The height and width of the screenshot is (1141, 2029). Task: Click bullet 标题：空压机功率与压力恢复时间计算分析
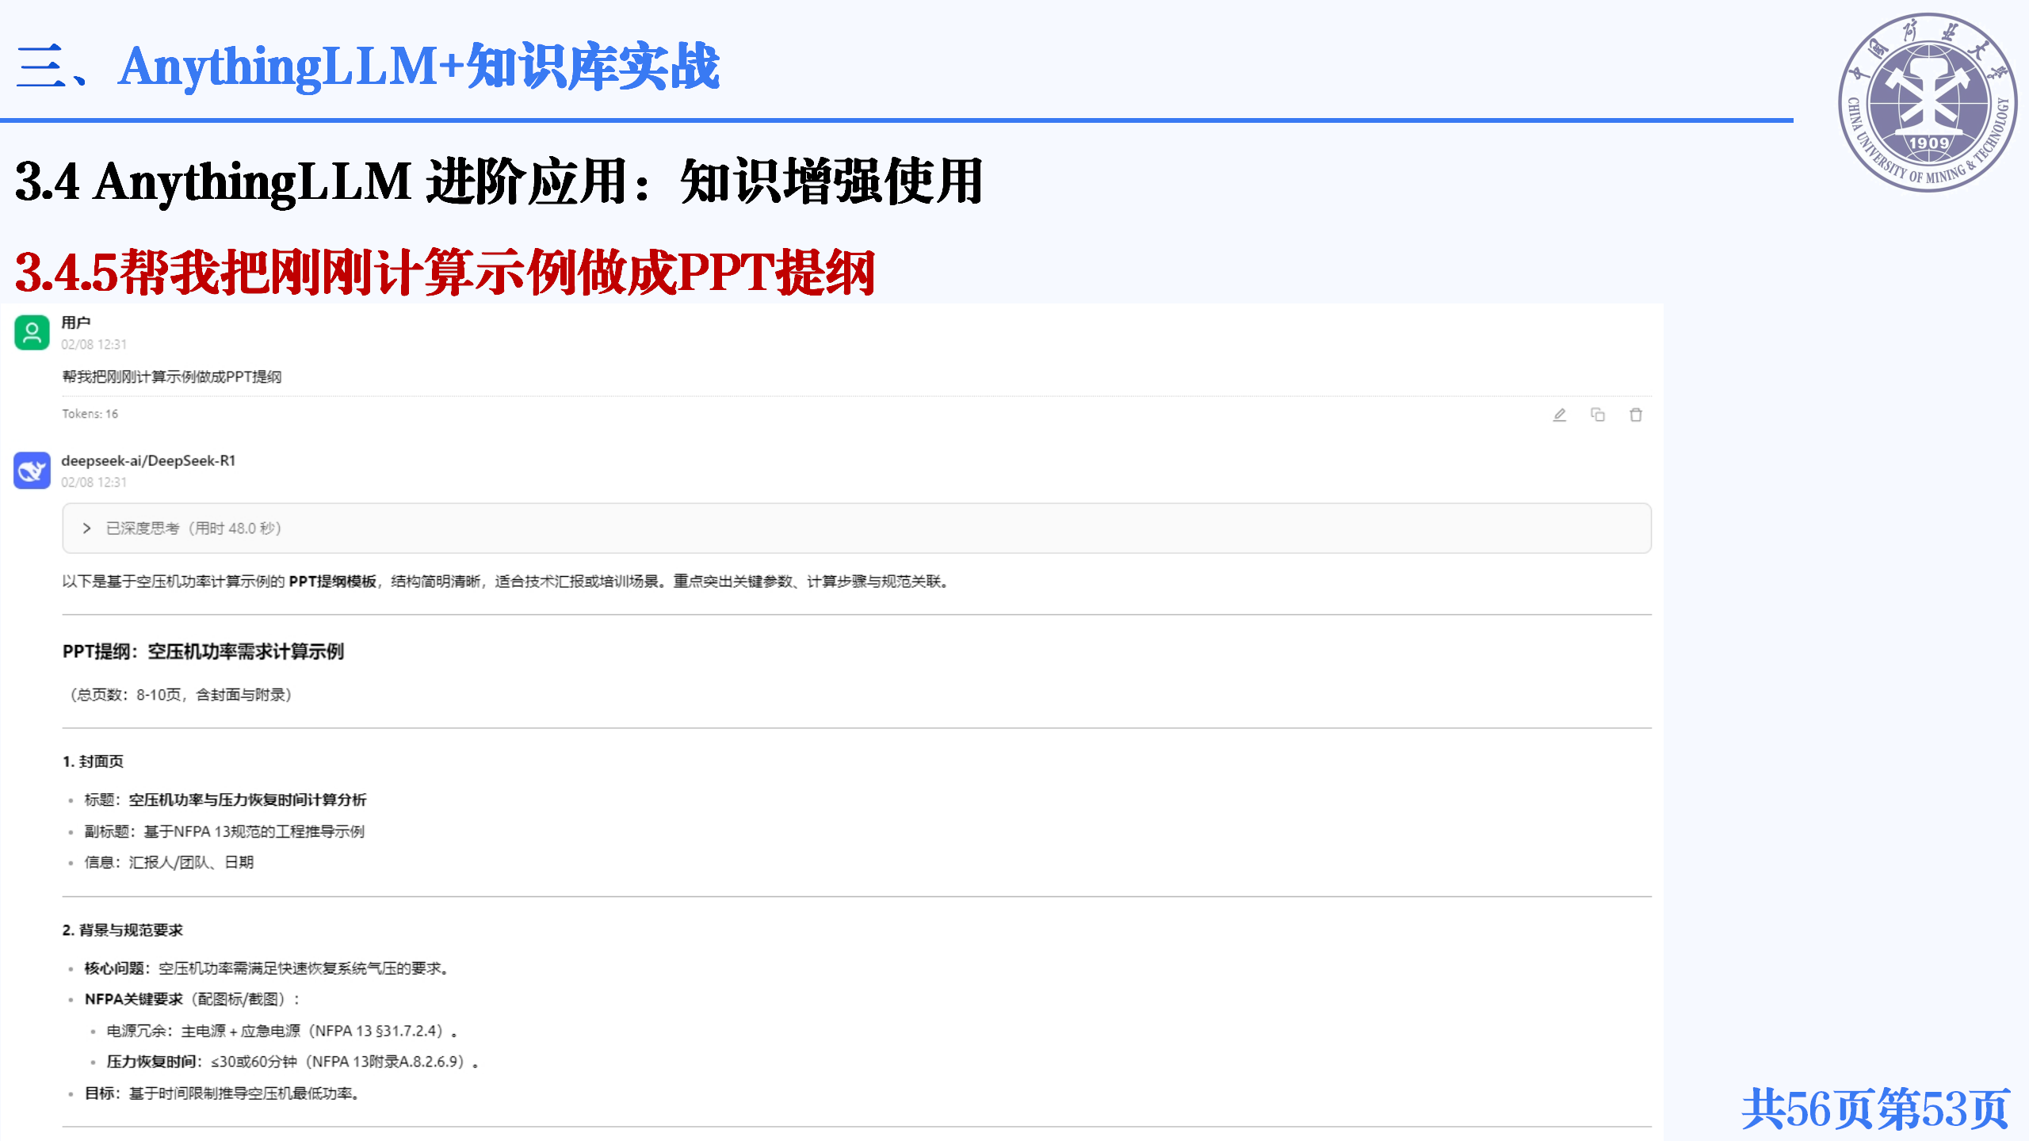point(225,800)
